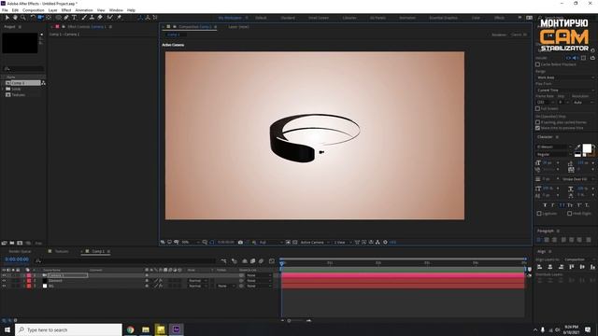Toggle 'If caching, play cached frames' checkbox
This screenshot has width=598, height=336.
538,122
